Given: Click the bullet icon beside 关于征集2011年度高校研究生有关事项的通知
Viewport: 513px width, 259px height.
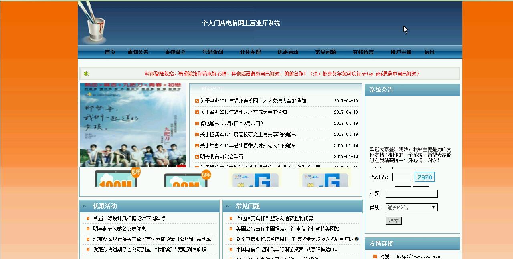Looking at the screenshot, I should 197,135.
